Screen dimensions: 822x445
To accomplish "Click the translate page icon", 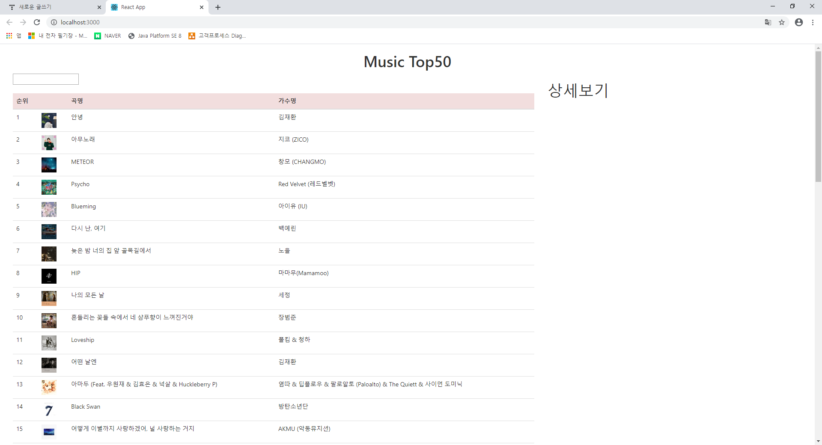I will tap(768, 22).
